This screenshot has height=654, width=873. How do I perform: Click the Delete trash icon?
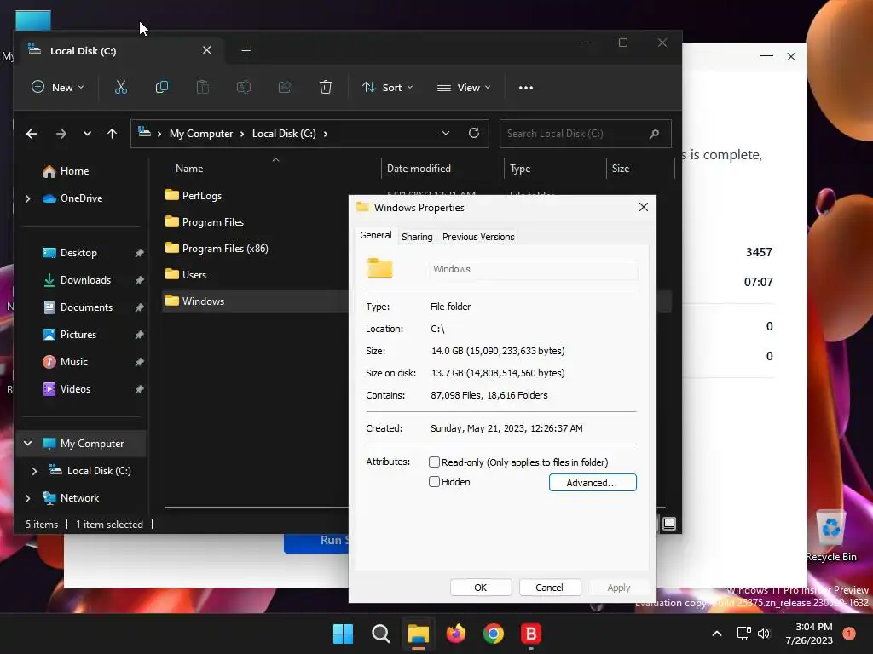tap(326, 88)
